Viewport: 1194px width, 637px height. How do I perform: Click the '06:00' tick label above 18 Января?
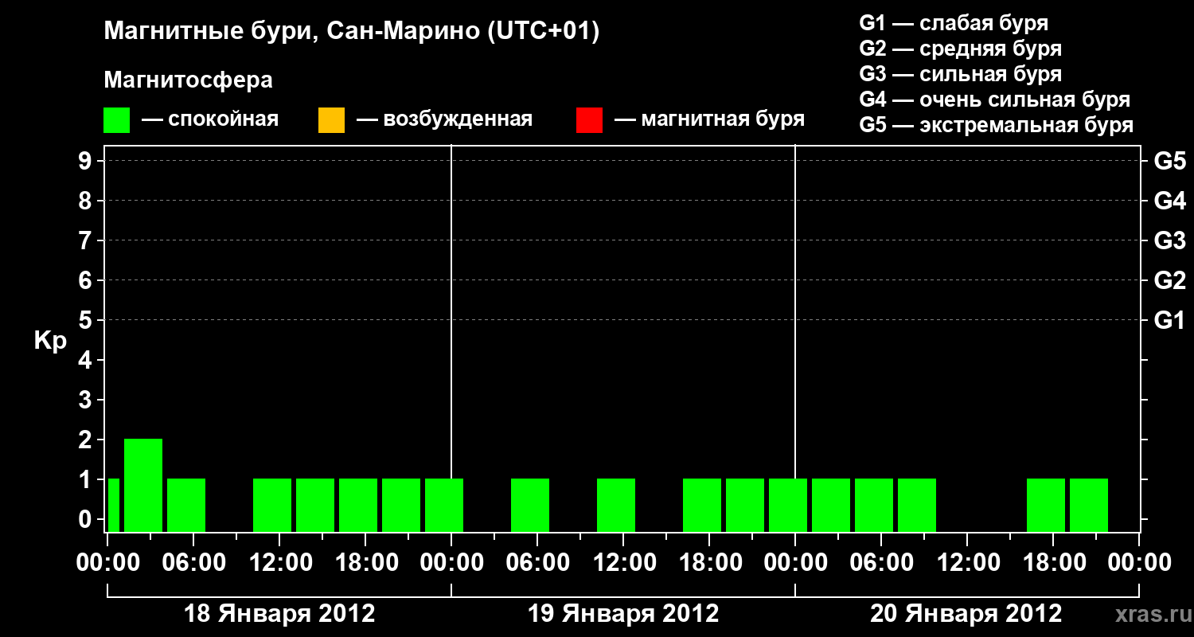pyautogui.click(x=193, y=563)
